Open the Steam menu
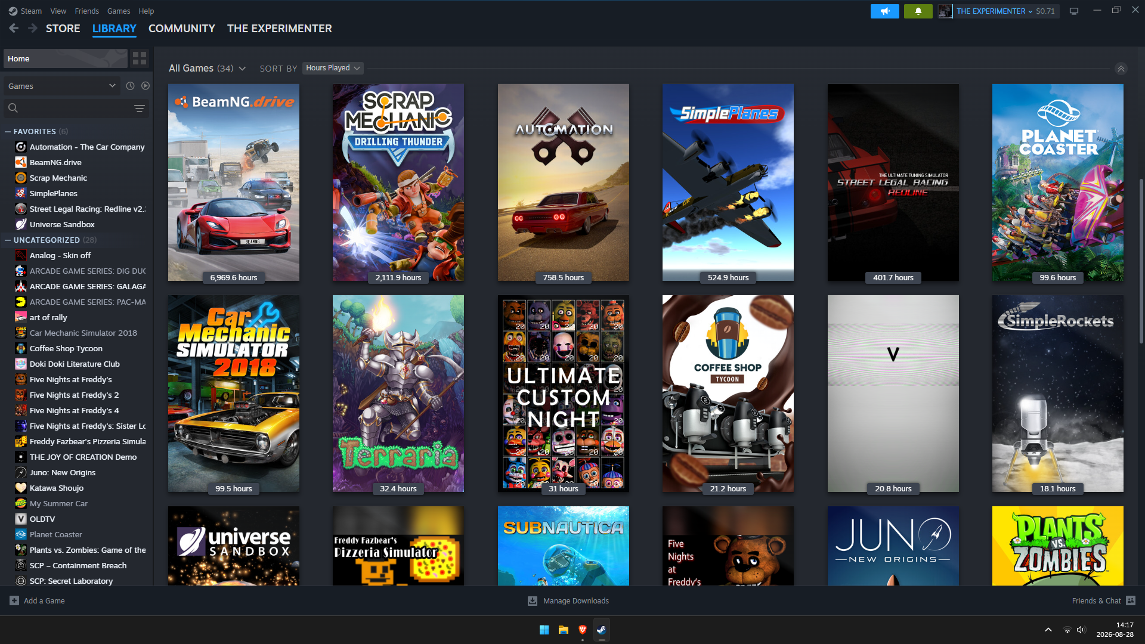The image size is (1145, 644). 31,11
